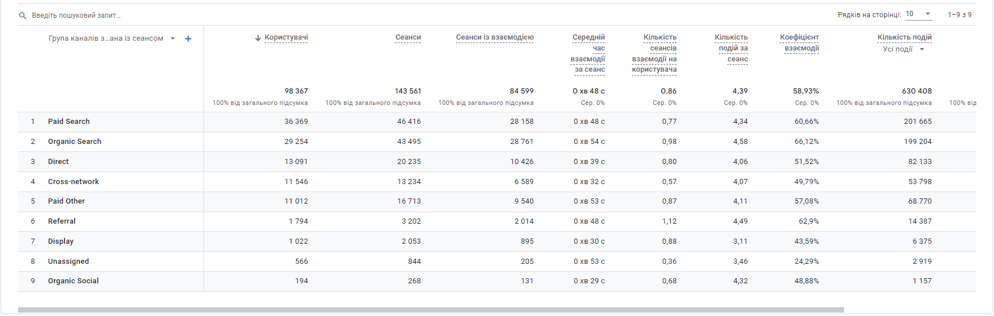Click Paid Other event count 68 770
Image resolution: width=994 pixels, height=316 pixels.
tap(920, 201)
